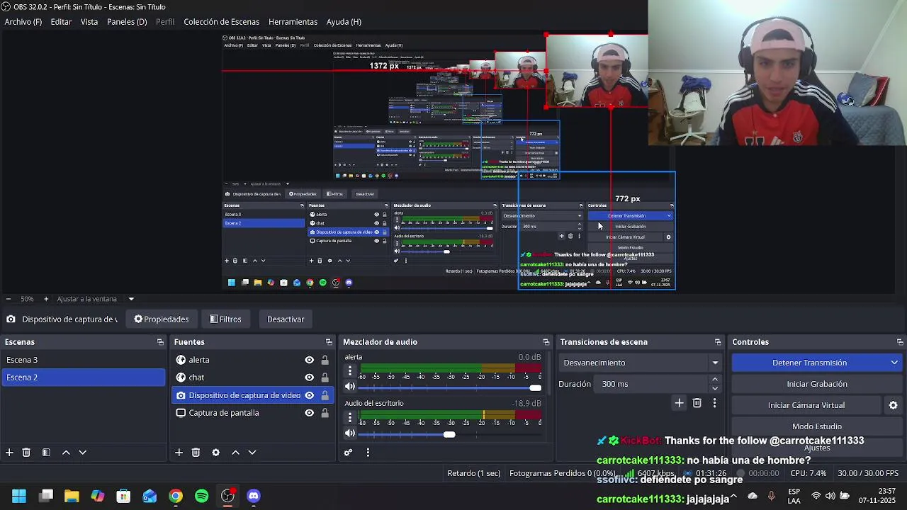Decrease transition duration with down stepper

pyautogui.click(x=714, y=388)
